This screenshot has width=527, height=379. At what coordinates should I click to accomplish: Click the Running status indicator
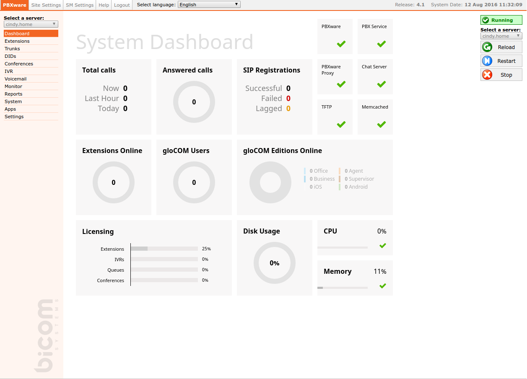tap(501, 20)
